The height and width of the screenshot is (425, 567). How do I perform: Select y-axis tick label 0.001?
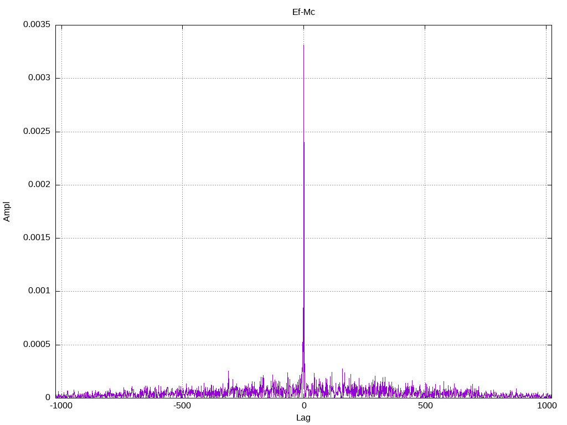[x=39, y=291]
